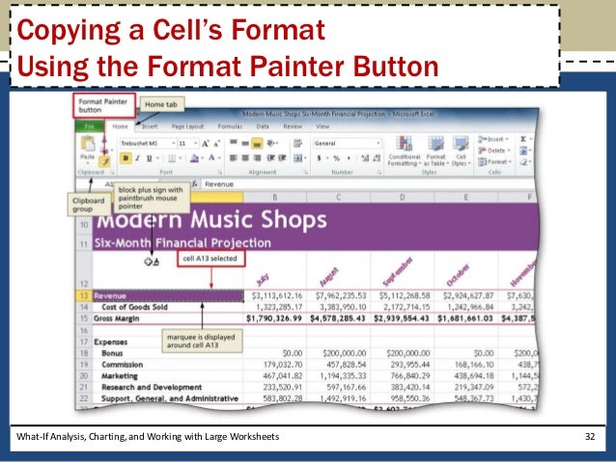Click the Clear eraser icon
Screen dimensions: 616x462
(x=523, y=162)
